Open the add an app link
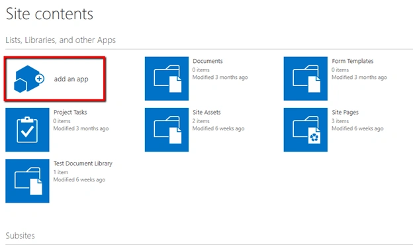 tap(71, 79)
